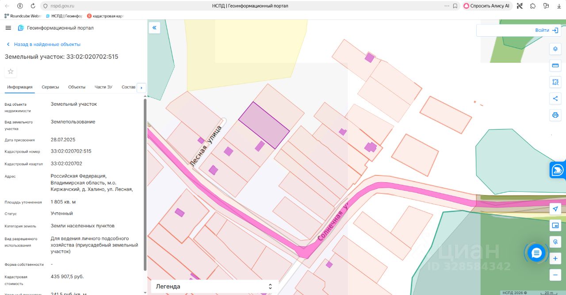Print the map icon
The image size is (566, 295).
[555, 115]
